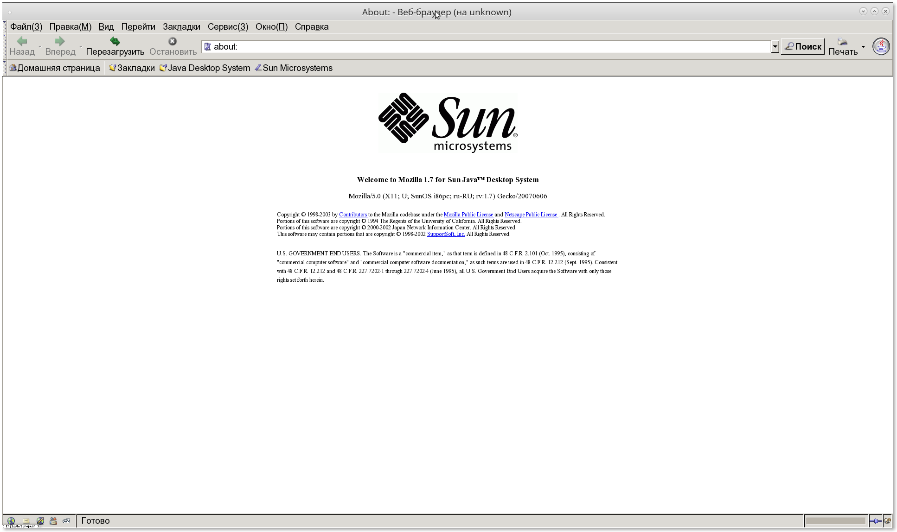Follow the Mozilla Public License link
This screenshot has height=532, width=897.
pos(468,215)
